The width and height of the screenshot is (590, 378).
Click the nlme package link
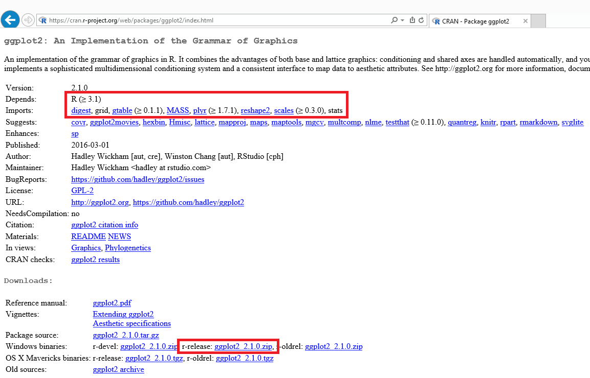click(373, 122)
